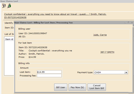
Task: Open the Cockpit confidential title link
Action: point(55,14)
